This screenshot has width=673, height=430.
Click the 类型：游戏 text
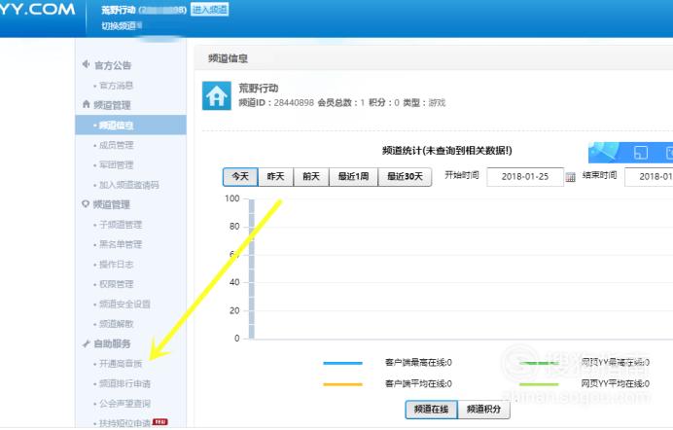click(424, 103)
